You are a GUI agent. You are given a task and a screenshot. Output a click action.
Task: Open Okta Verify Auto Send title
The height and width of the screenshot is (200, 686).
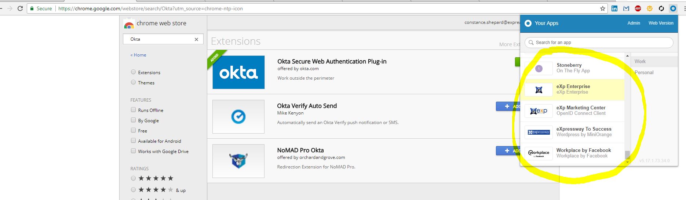pyautogui.click(x=307, y=106)
